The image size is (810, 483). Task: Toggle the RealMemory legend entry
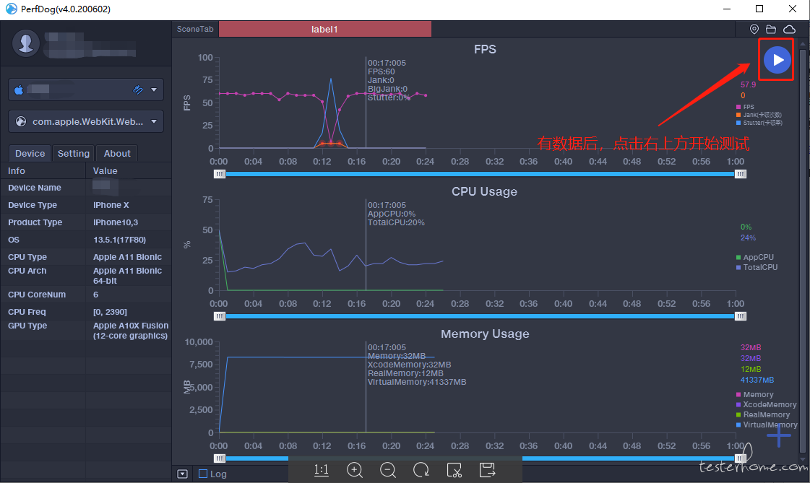763,414
